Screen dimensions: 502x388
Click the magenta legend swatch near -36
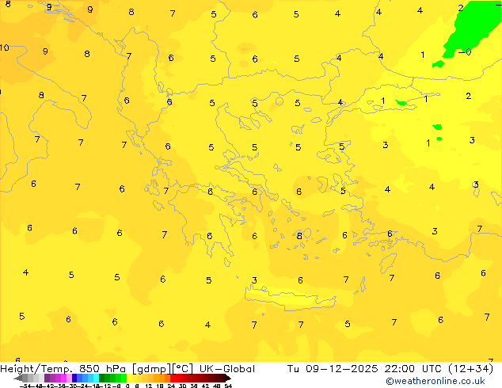tap(63, 378)
